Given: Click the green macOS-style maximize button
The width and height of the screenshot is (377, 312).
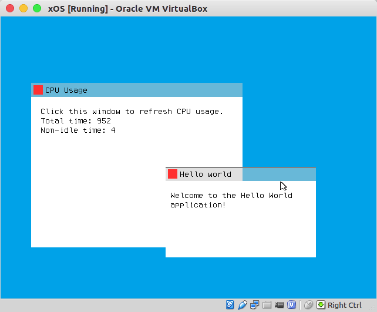Looking at the screenshot, I should click(37, 8).
